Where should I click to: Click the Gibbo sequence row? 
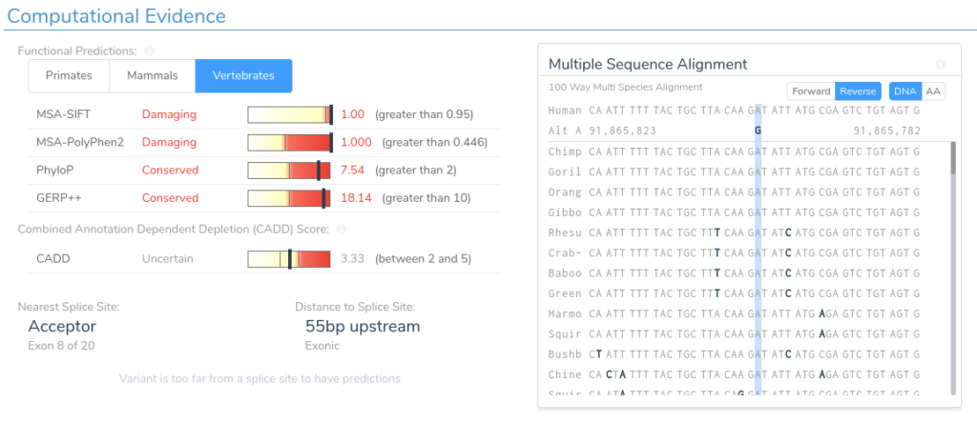point(734,212)
